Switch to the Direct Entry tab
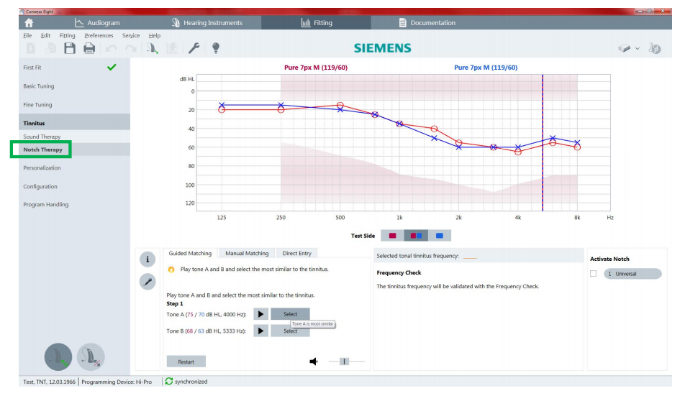The height and width of the screenshot is (396, 680). pos(296,254)
